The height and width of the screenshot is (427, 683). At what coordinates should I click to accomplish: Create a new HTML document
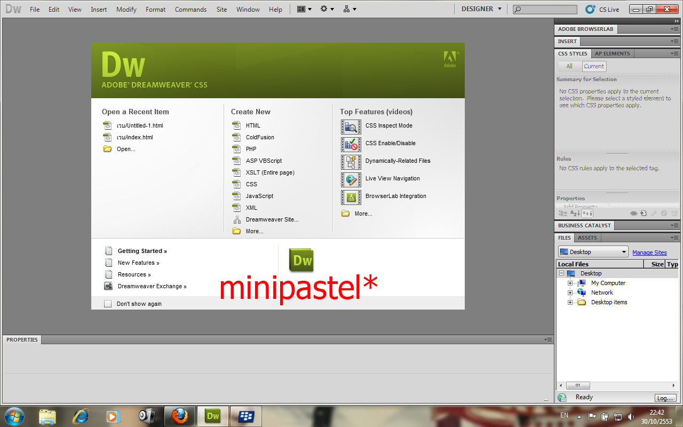click(253, 125)
